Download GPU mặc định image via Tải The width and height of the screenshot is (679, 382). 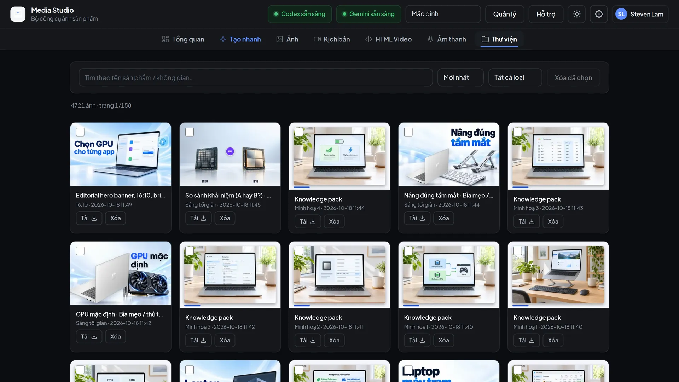[89, 337]
